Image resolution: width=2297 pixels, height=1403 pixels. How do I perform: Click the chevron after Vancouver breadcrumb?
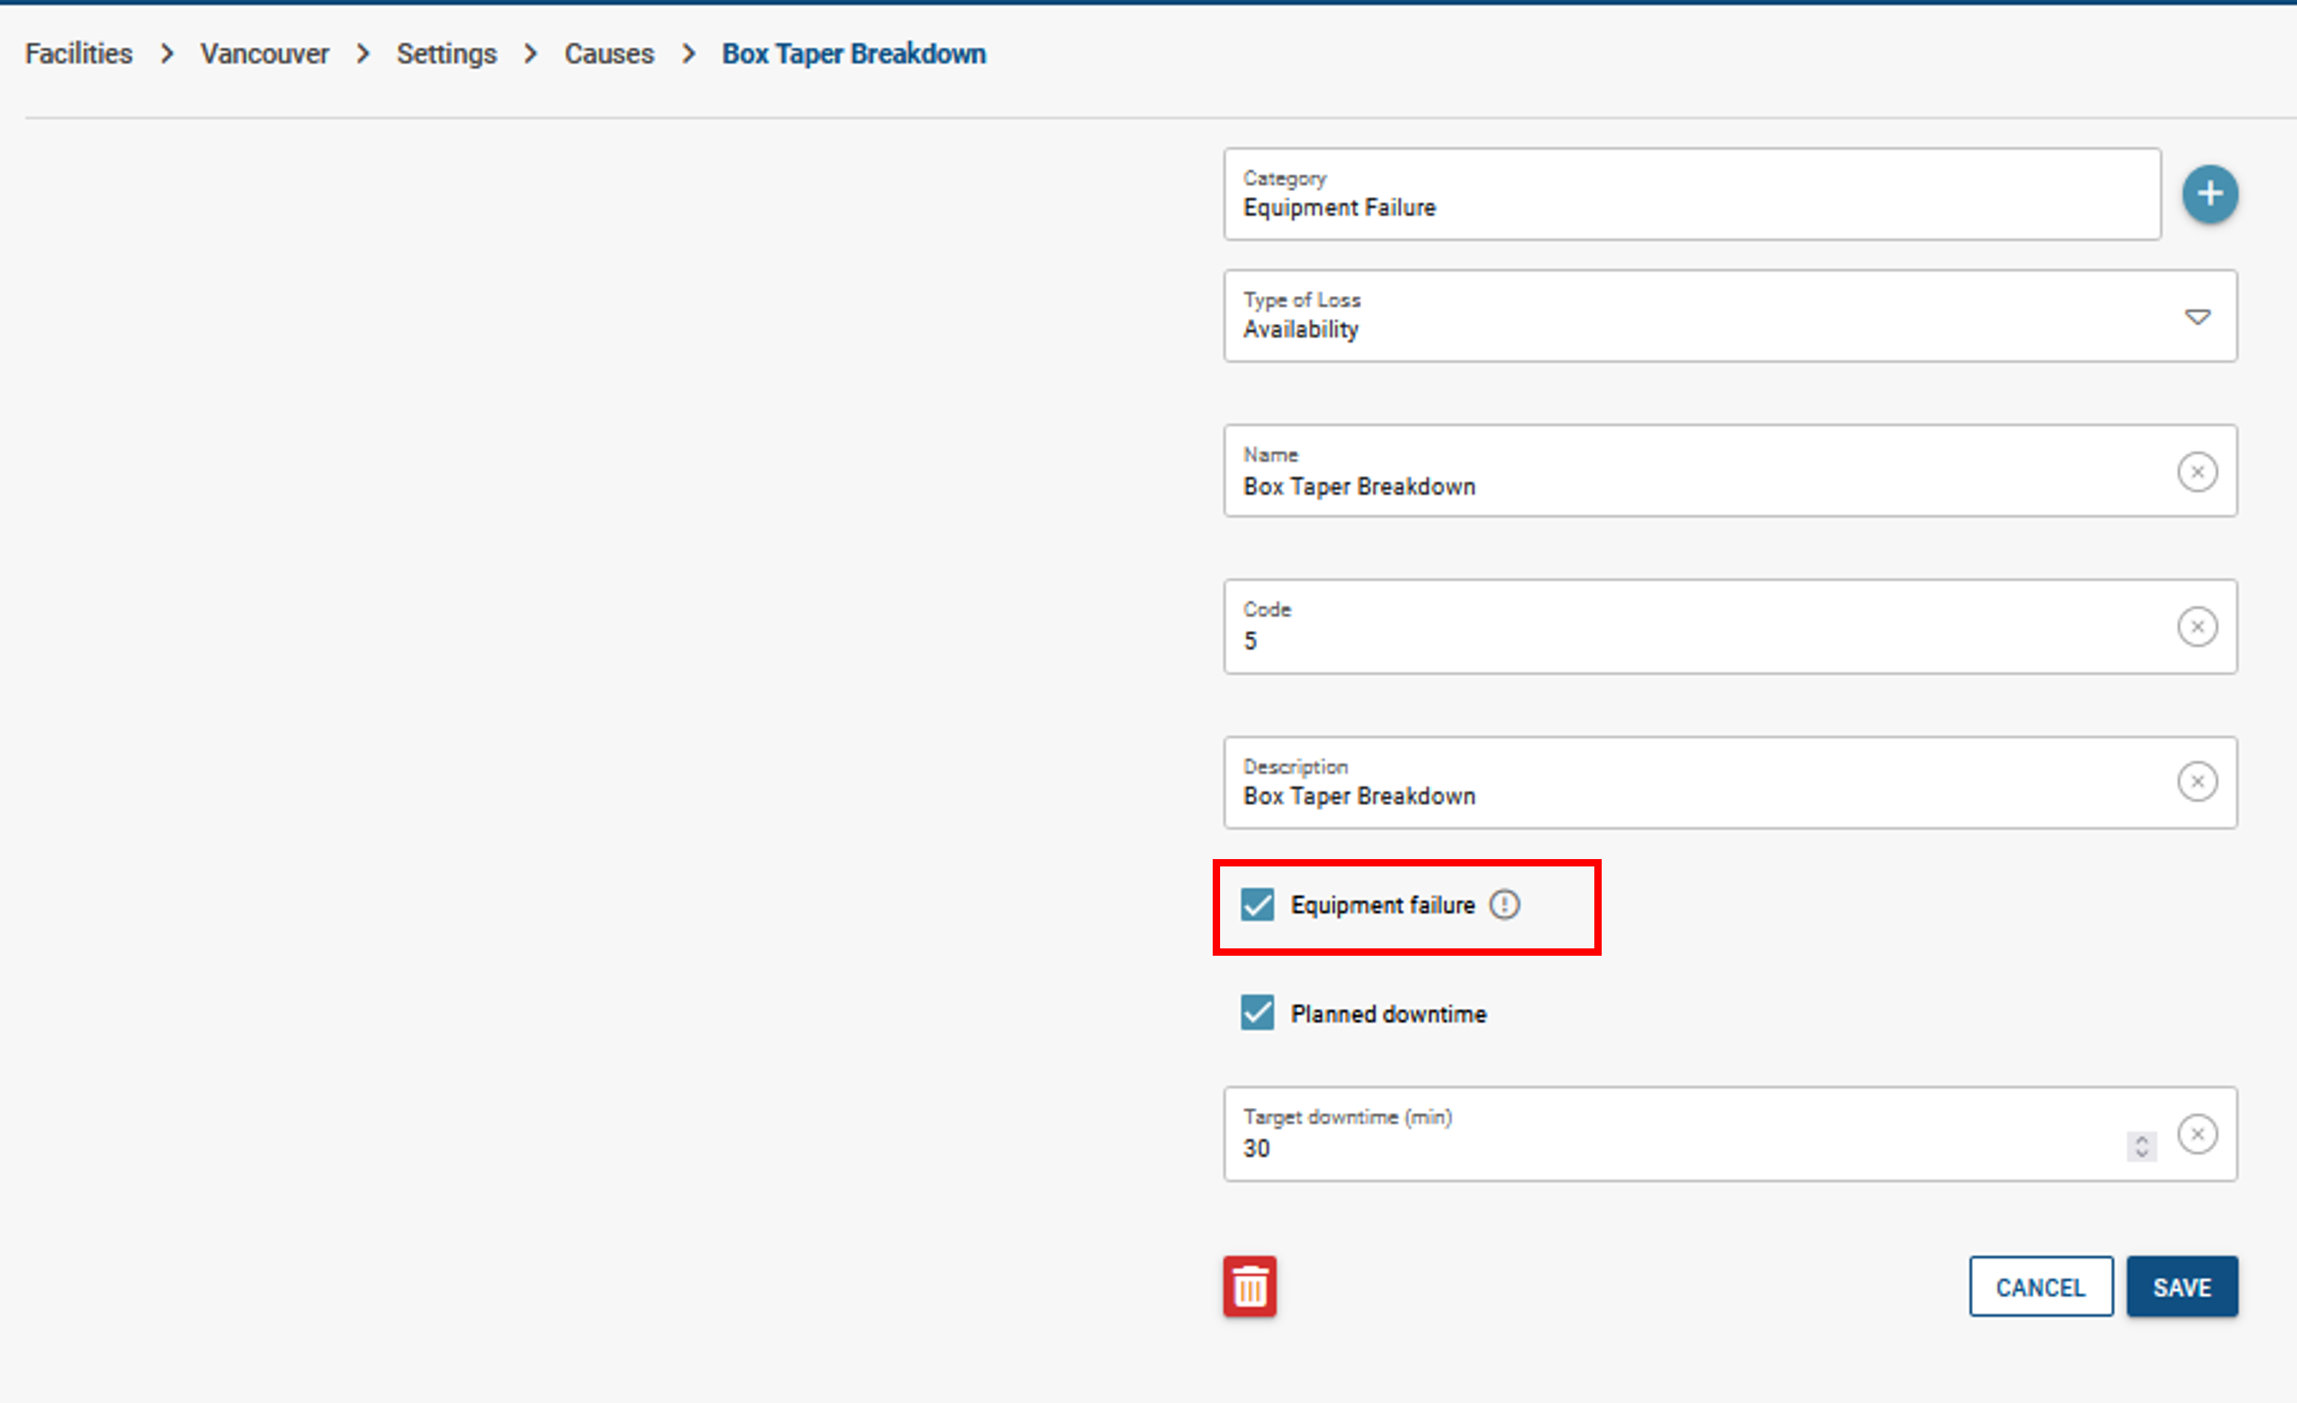coord(362,54)
